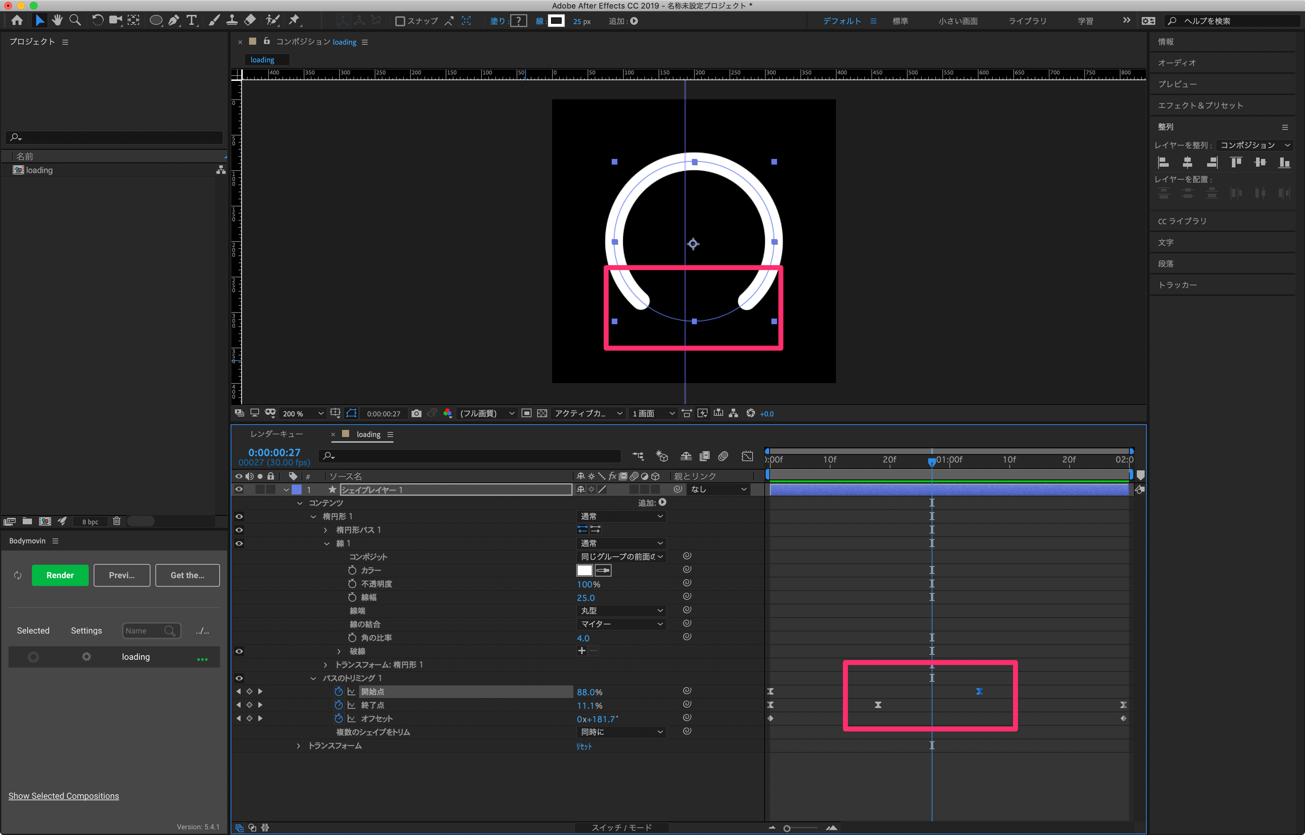This screenshot has height=835, width=1305.
Task: Enable motion blur icon in the timeline
Action: 723,457
